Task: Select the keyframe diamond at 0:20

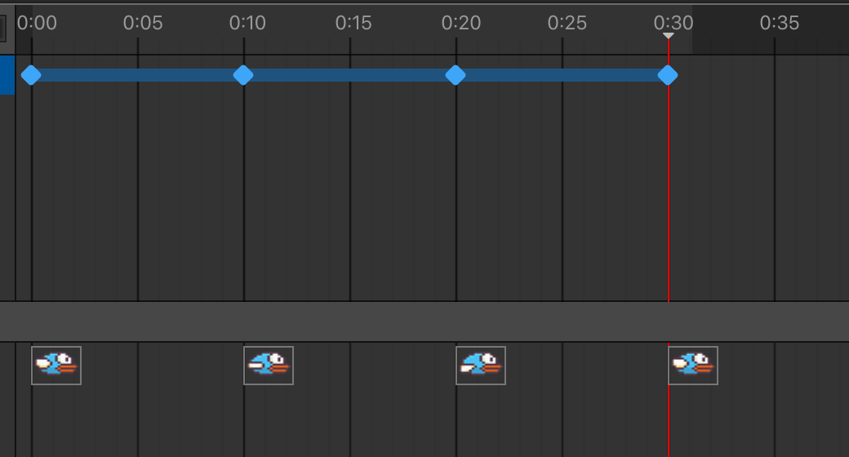Action: tap(456, 75)
